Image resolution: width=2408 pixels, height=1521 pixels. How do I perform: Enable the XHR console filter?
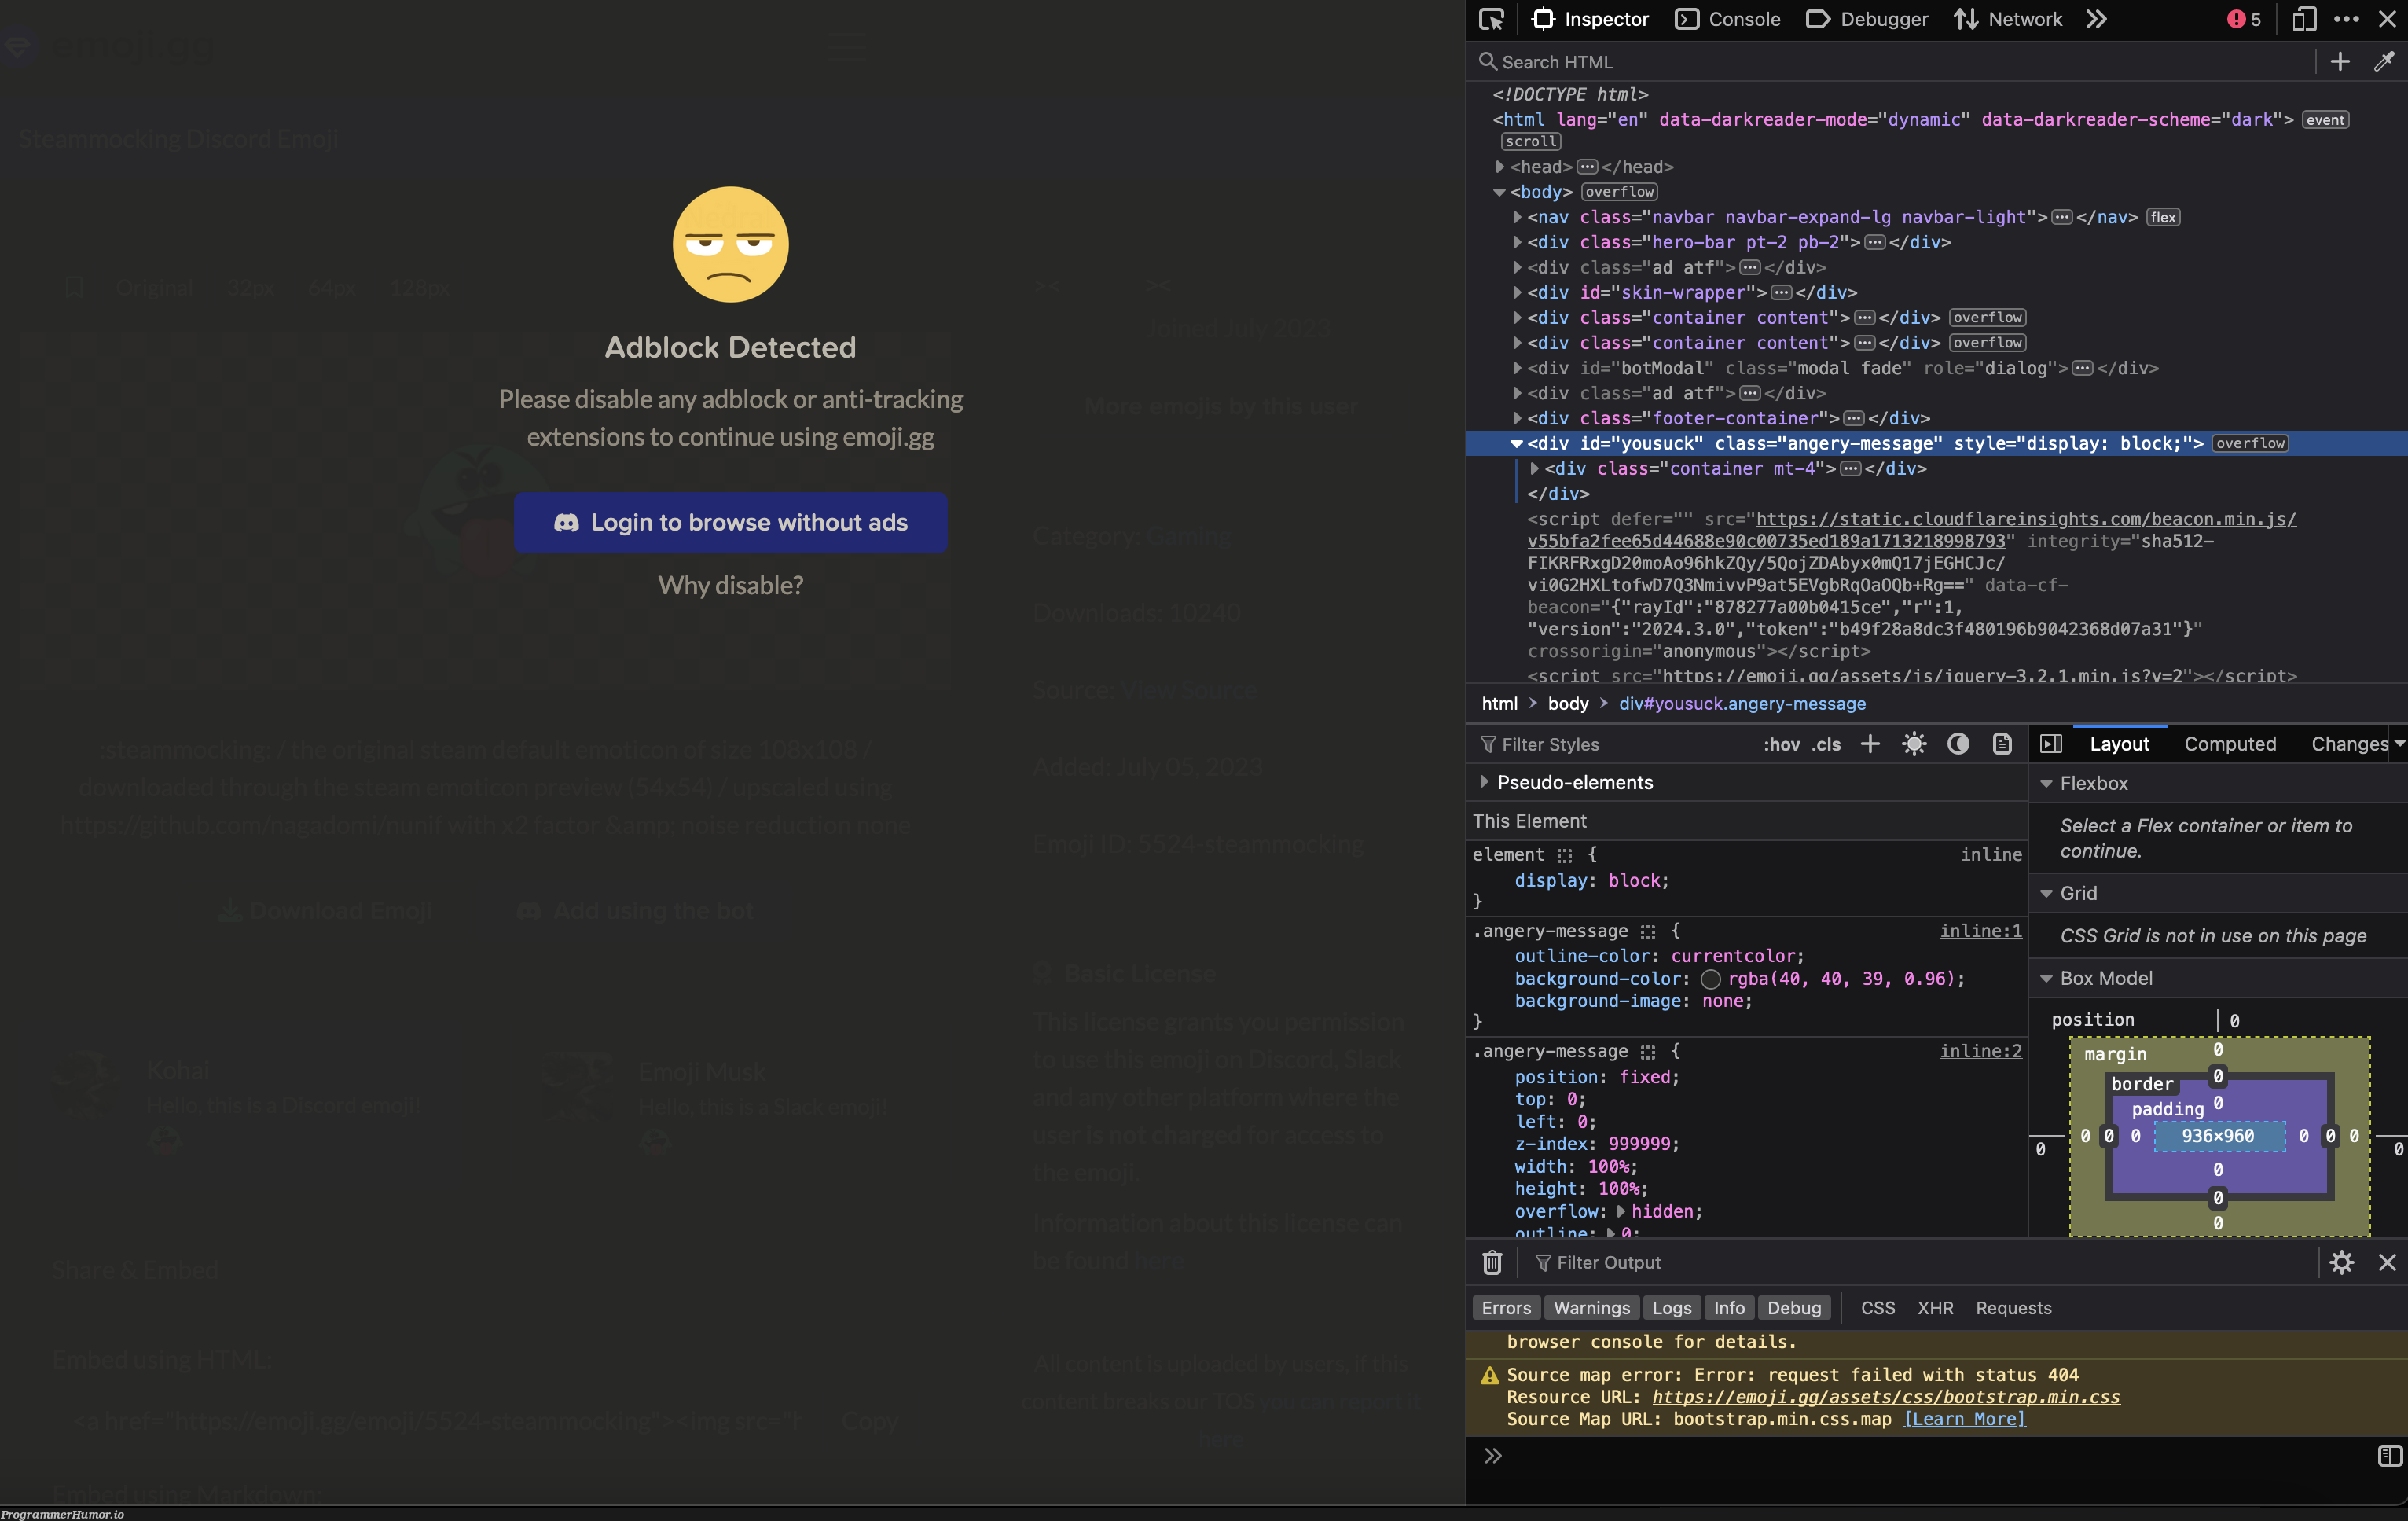coord(1935,1308)
